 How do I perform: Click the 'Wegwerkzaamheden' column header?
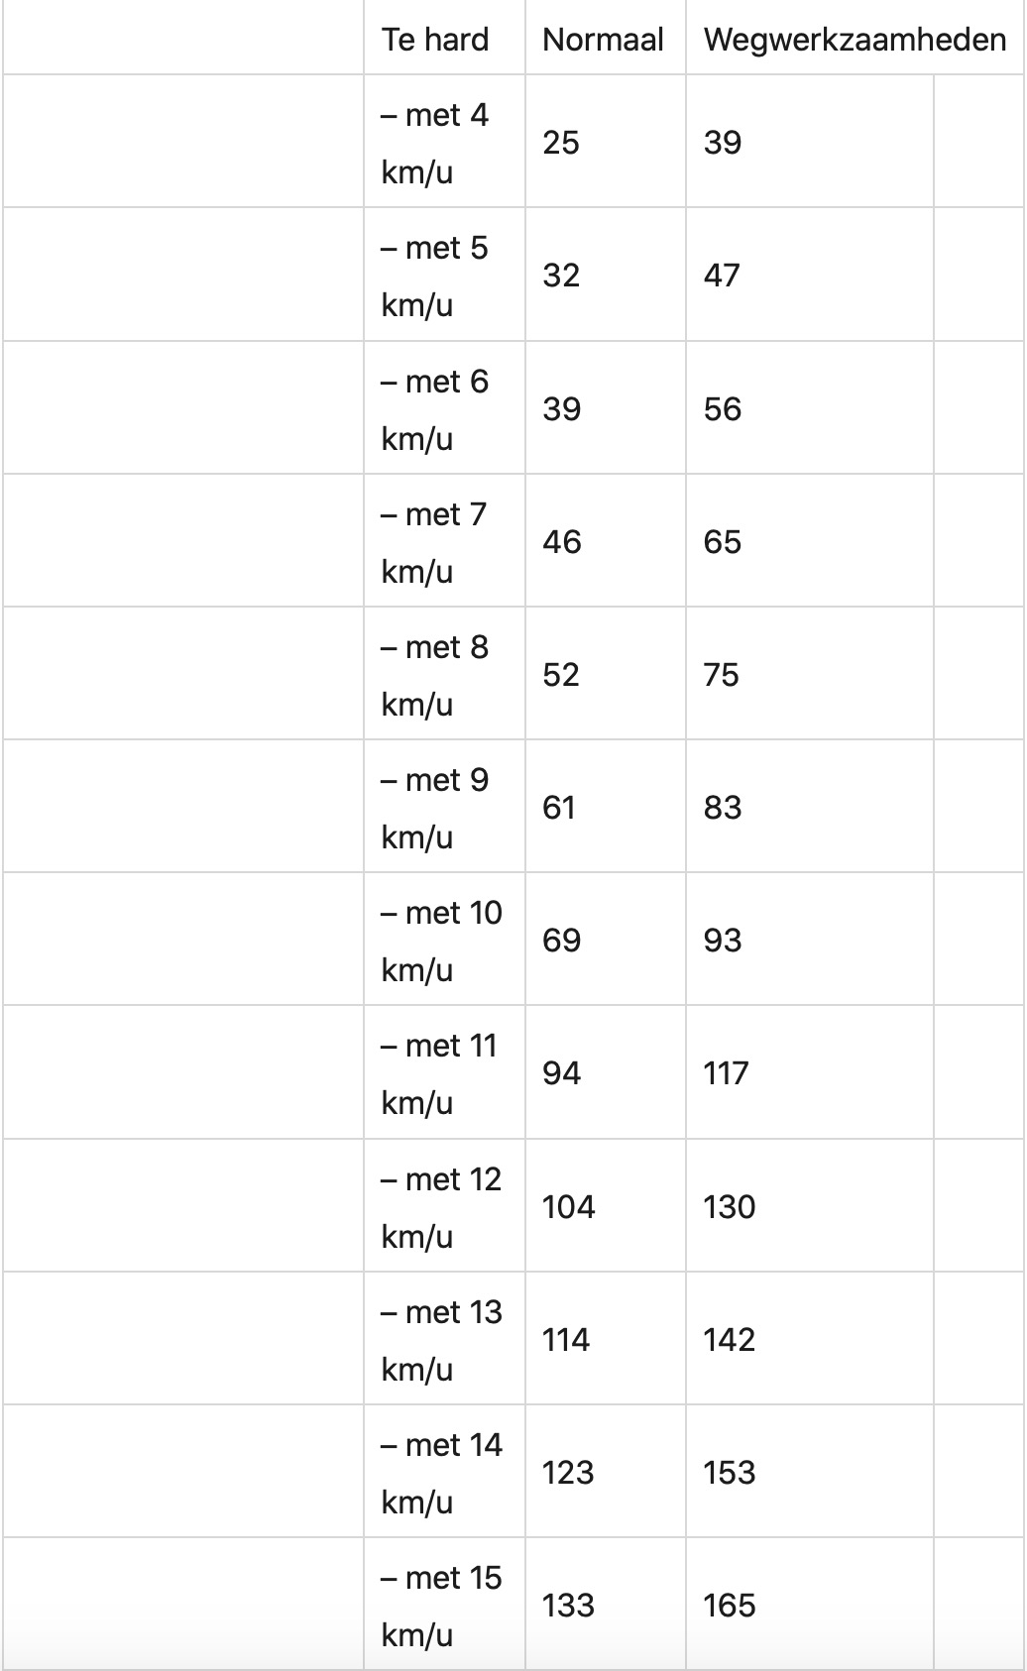[x=855, y=40]
